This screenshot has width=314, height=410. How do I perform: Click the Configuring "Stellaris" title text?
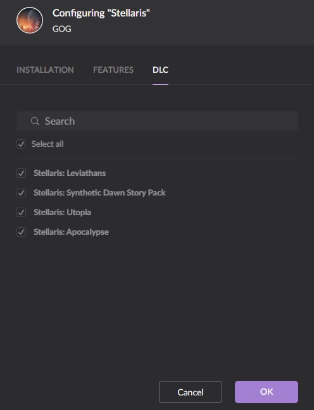click(x=101, y=13)
